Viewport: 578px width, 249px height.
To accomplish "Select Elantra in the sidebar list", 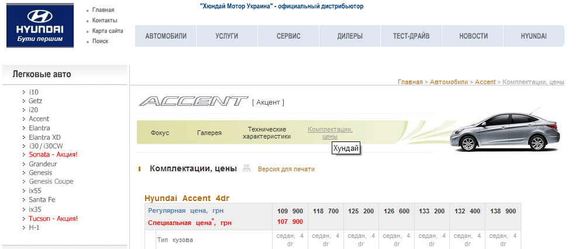I will pyautogui.click(x=39, y=128).
